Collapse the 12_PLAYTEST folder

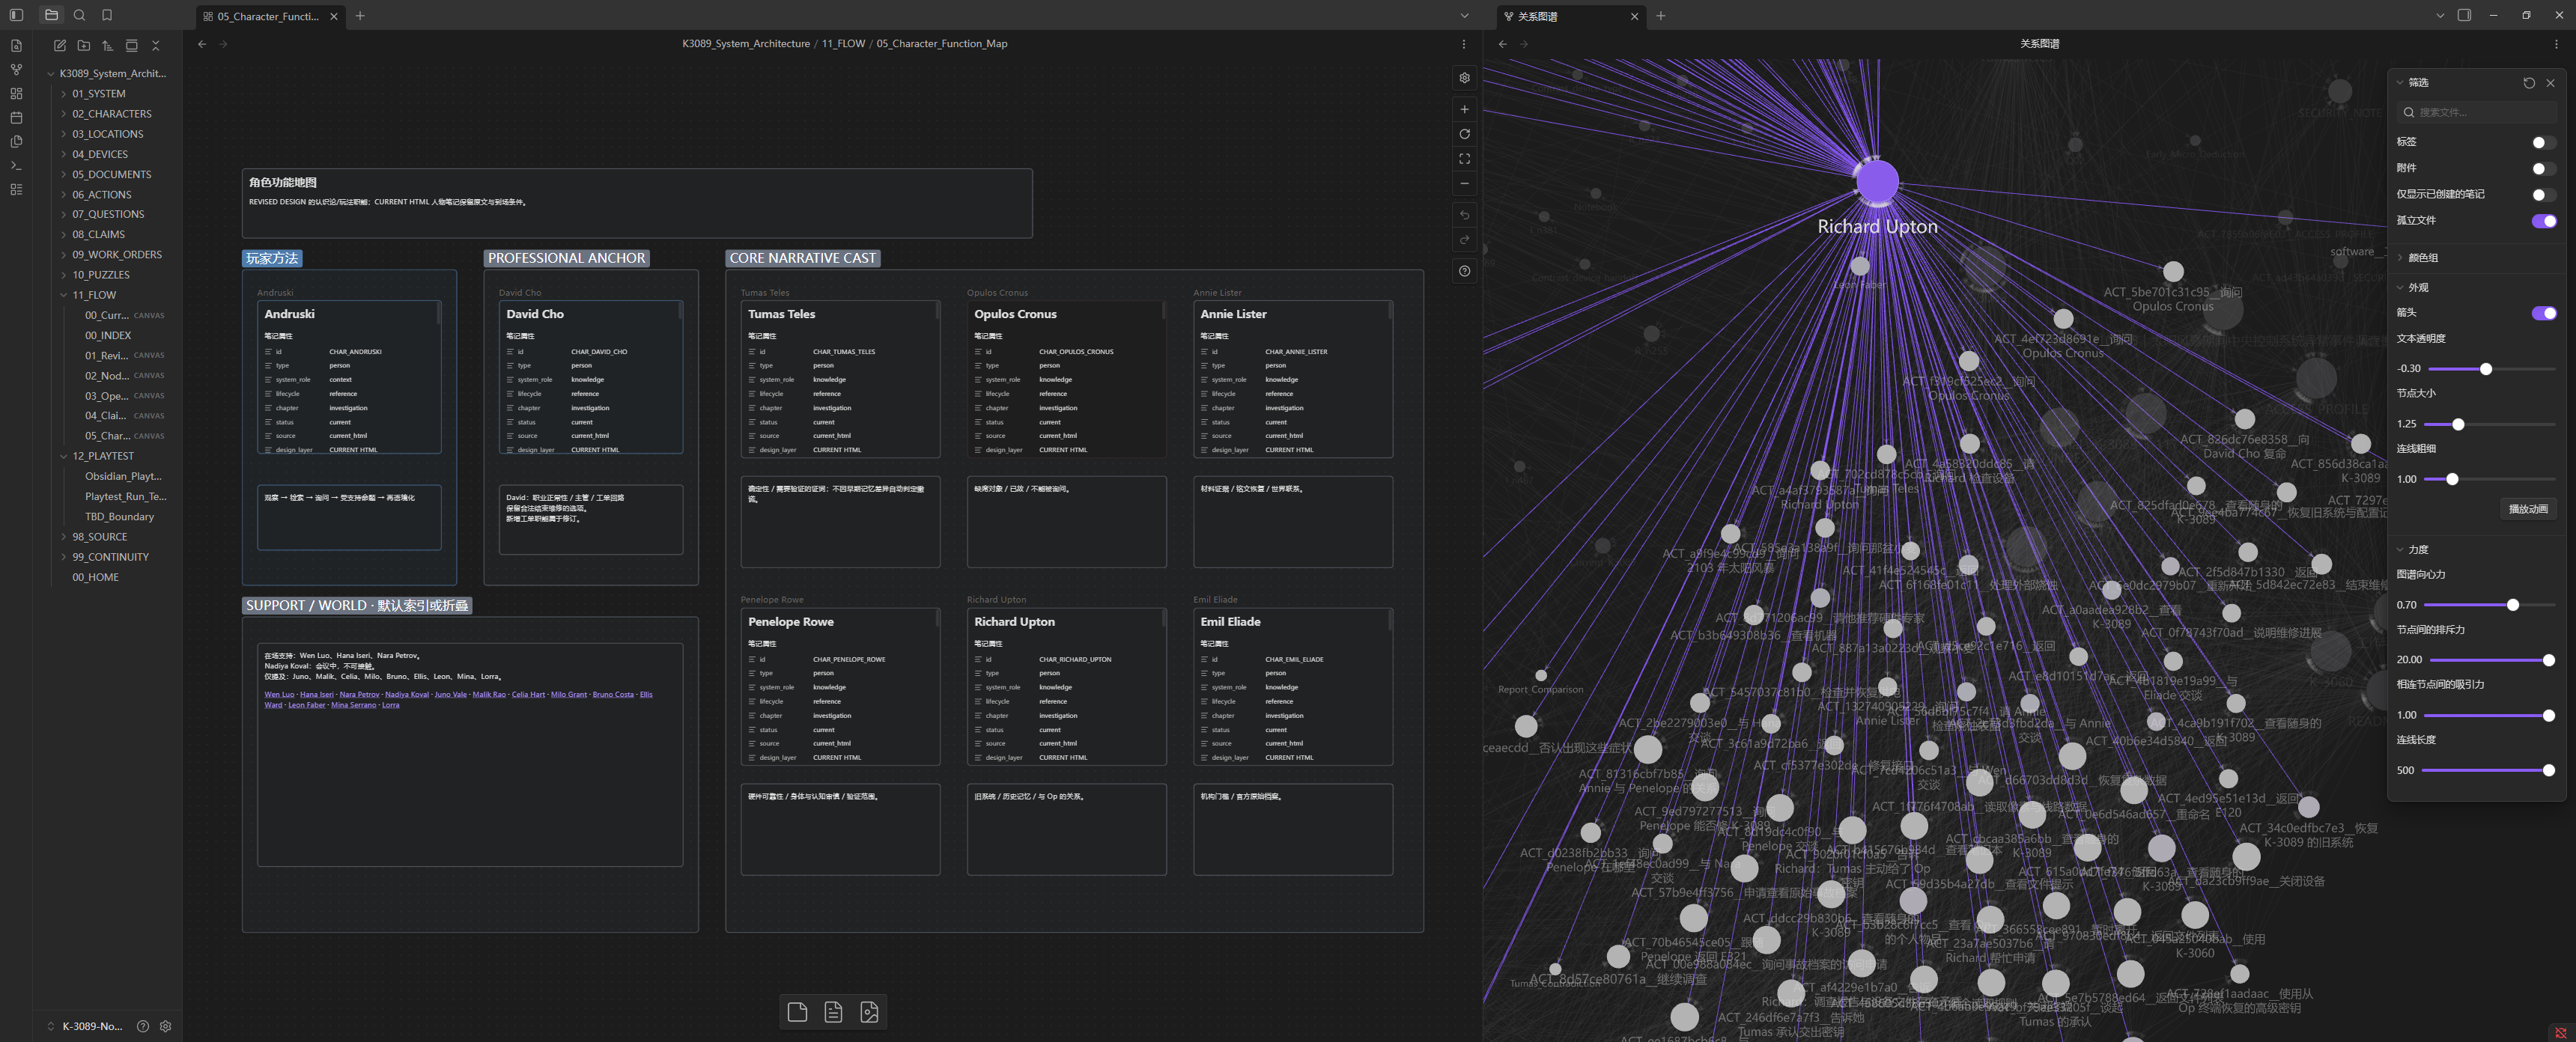102,456
